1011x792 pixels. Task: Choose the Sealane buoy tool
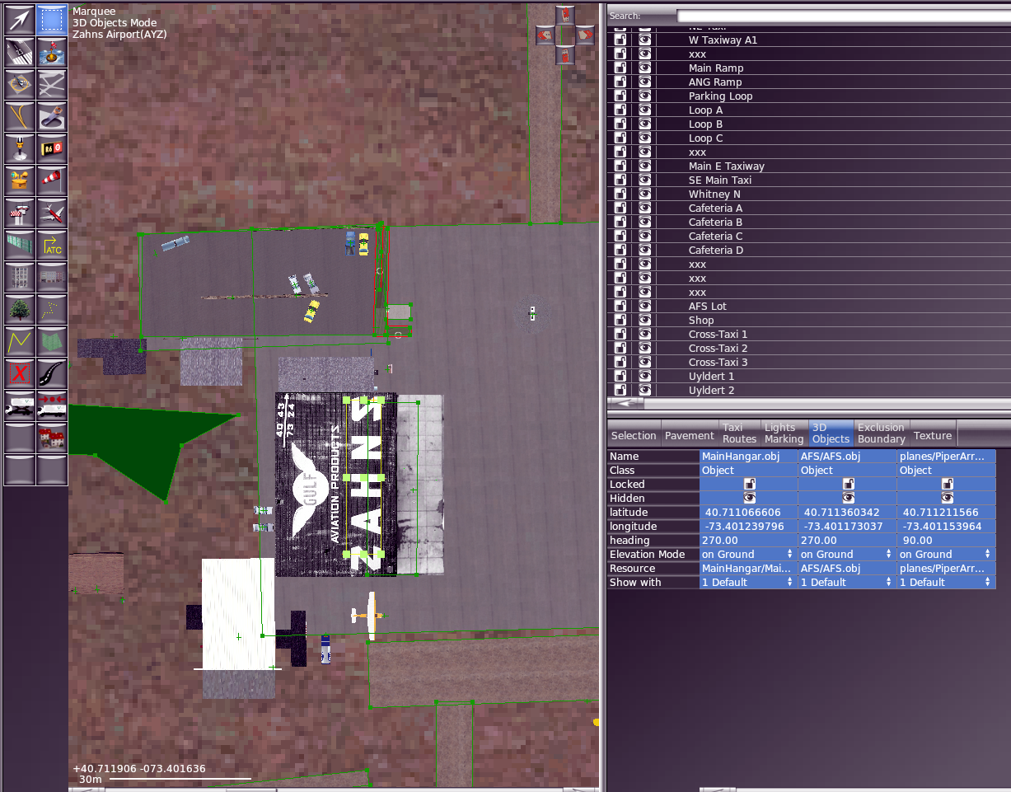click(x=52, y=52)
